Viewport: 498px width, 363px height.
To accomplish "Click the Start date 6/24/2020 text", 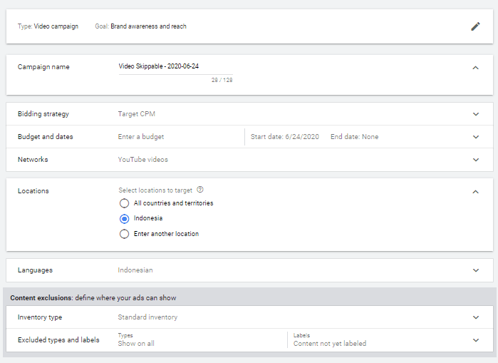I will coord(285,137).
